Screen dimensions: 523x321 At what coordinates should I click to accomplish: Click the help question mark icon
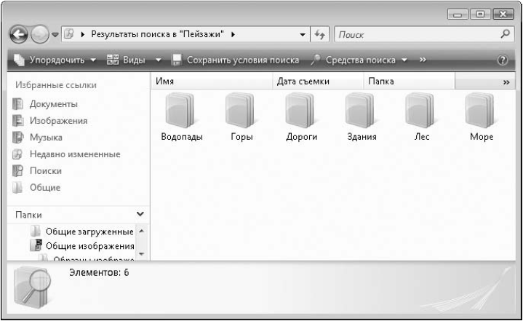[x=501, y=59]
